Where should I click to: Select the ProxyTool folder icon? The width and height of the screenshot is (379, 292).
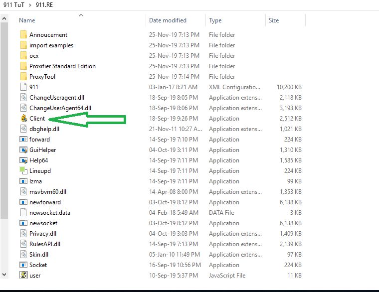pos(23,77)
